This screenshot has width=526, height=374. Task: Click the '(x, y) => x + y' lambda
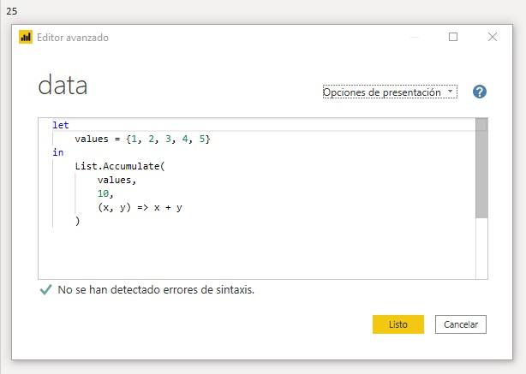(141, 207)
